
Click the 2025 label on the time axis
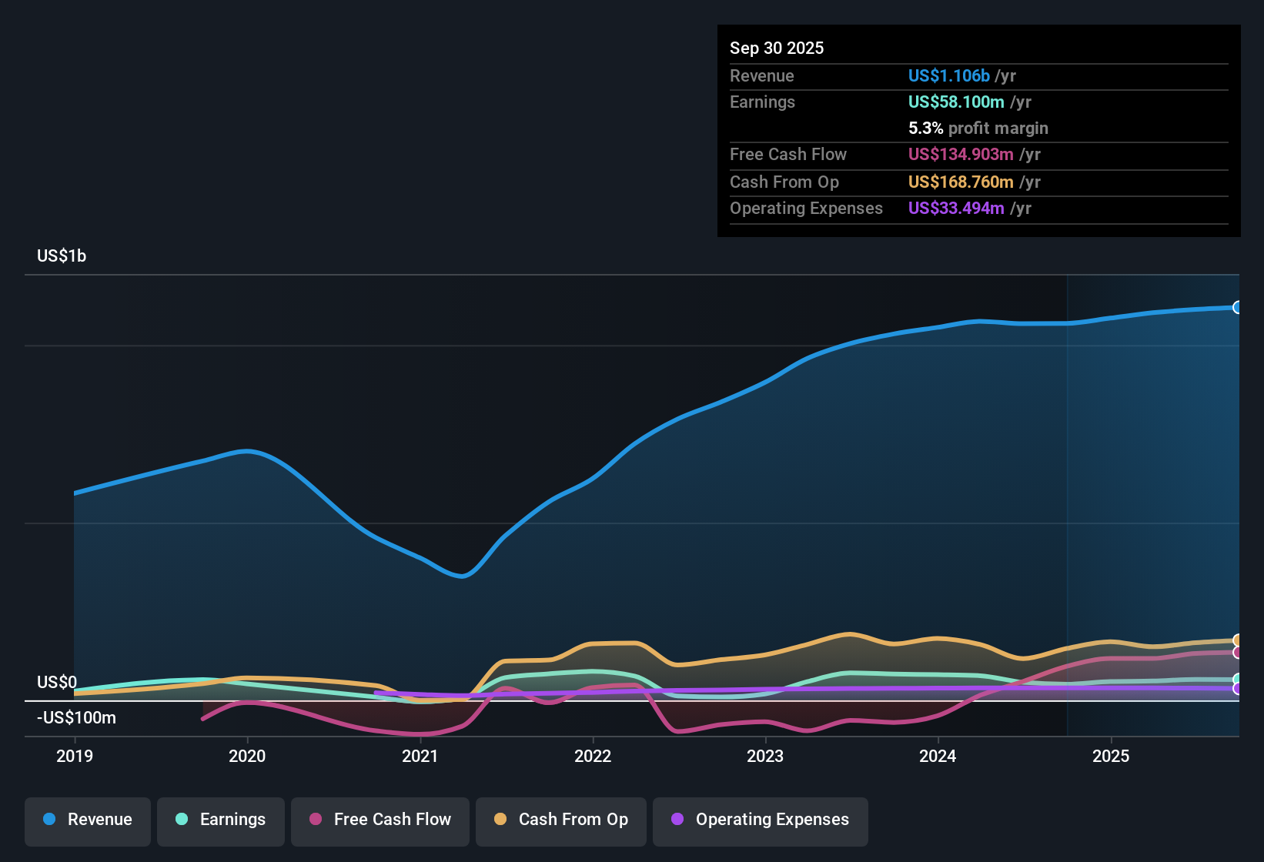tap(1112, 757)
